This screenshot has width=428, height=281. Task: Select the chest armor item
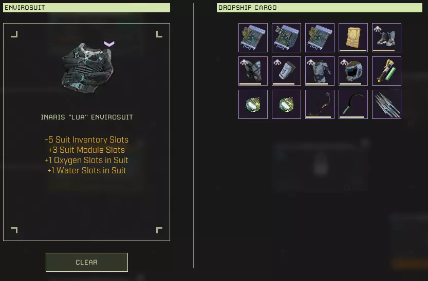point(320,71)
